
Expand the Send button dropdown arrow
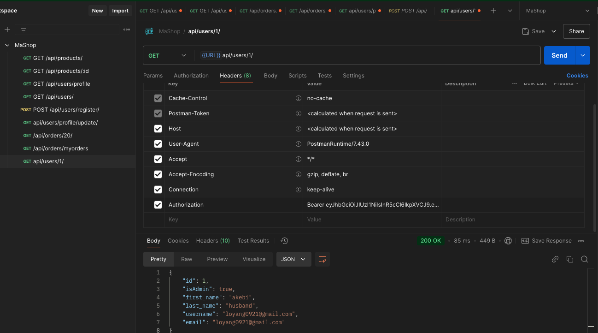[x=582, y=55]
